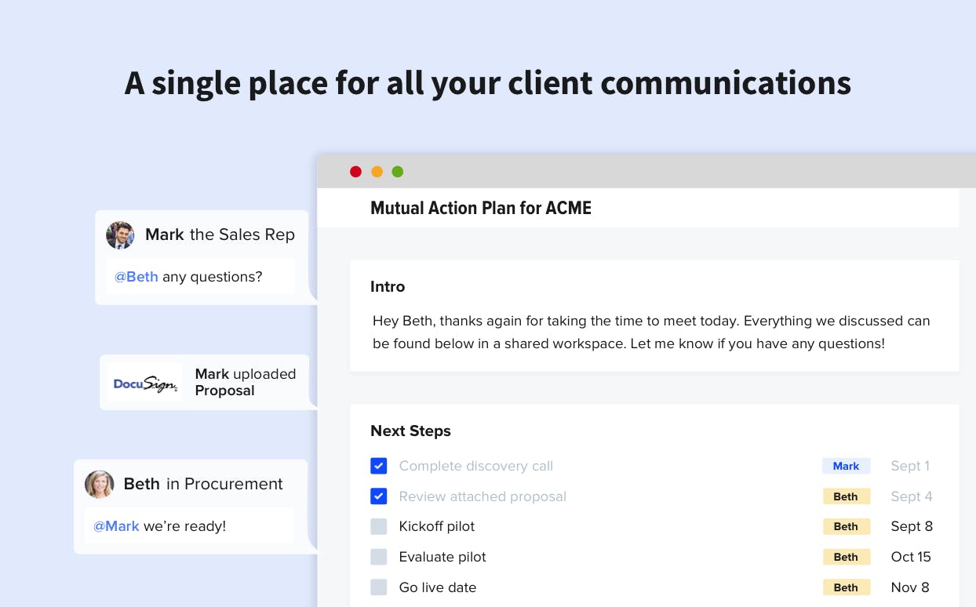Image resolution: width=976 pixels, height=607 pixels.
Task: Open the DocuSign logo thumbnail
Action: [x=145, y=383]
